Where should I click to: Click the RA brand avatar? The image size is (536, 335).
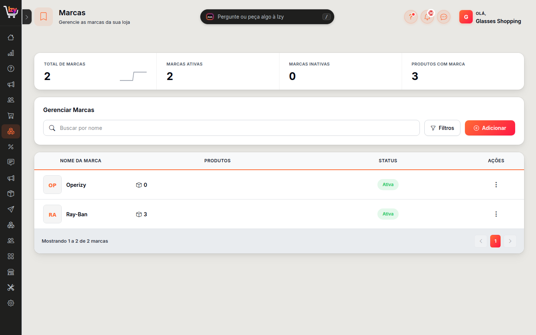(x=52, y=214)
